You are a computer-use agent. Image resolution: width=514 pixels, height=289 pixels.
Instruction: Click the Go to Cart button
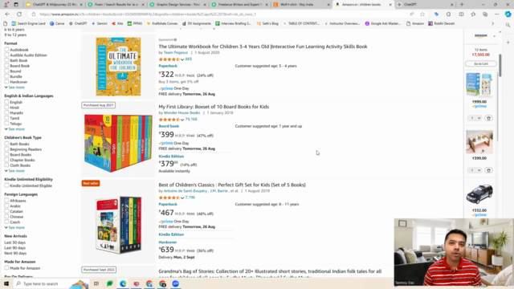coord(480,63)
